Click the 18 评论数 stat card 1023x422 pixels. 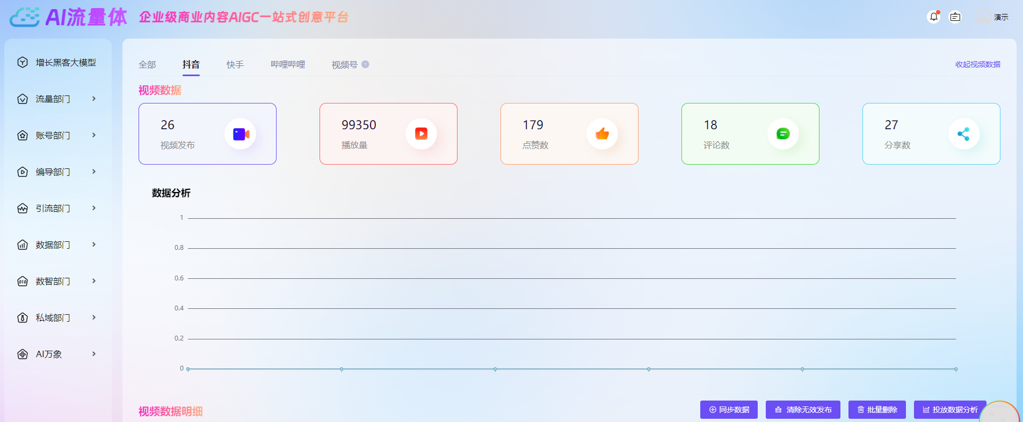750,134
